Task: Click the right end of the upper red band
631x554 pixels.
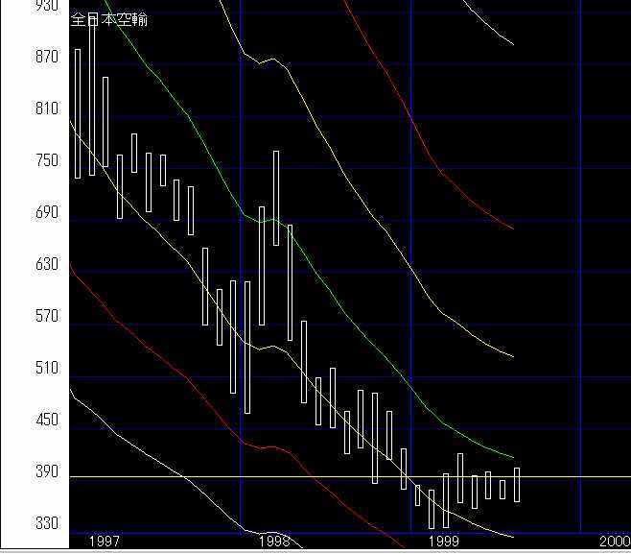Action: point(513,229)
